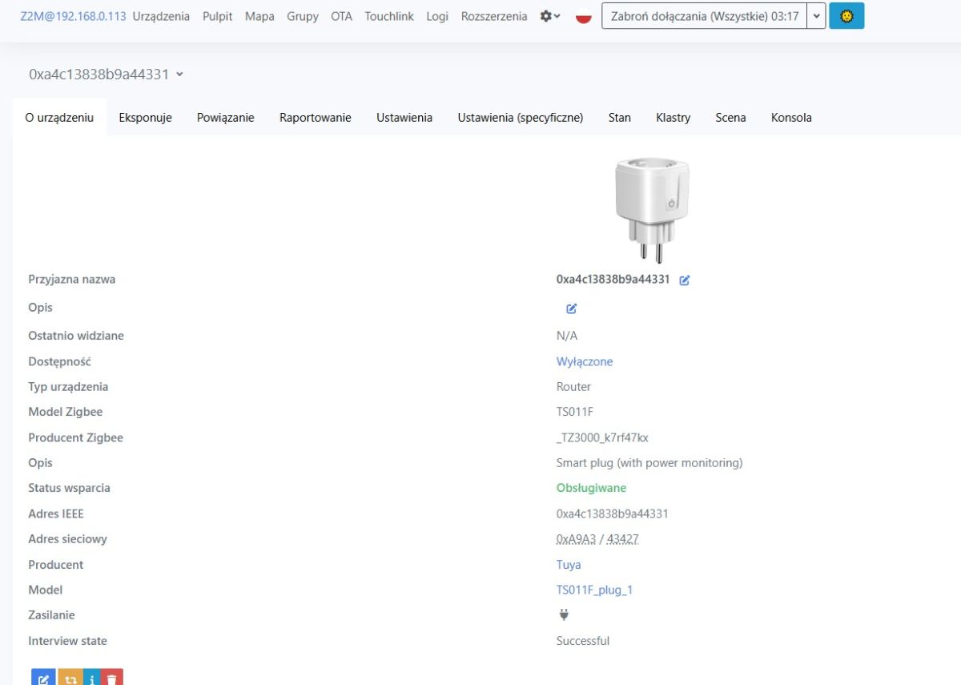Switch to the Eksponuje tab
This screenshot has width=961, height=685.
coord(145,117)
